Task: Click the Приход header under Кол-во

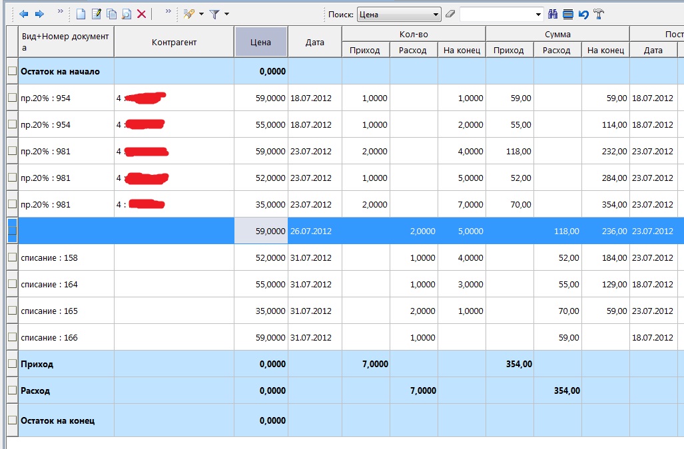Action: [366, 50]
